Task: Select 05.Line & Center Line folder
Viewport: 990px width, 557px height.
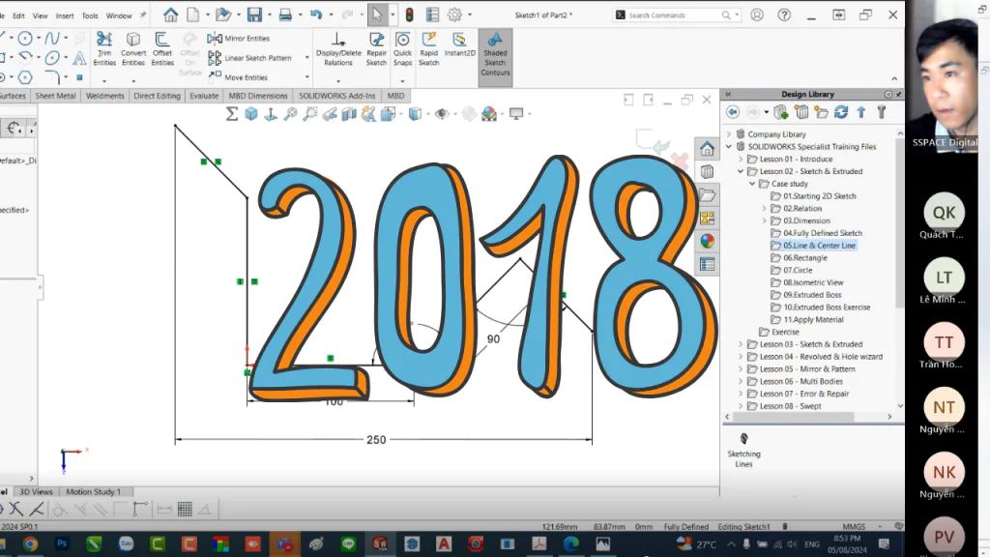Action: click(819, 246)
